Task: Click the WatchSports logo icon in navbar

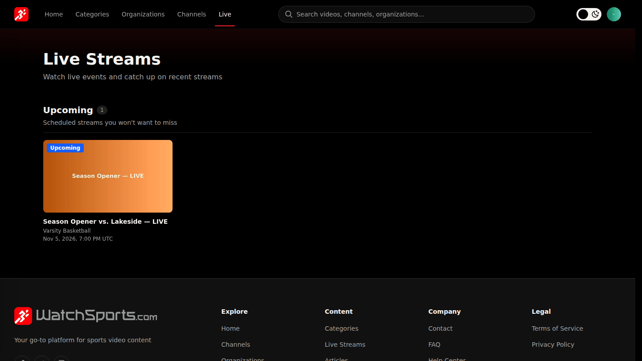Action: pyautogui.click(x=21, y=14)
